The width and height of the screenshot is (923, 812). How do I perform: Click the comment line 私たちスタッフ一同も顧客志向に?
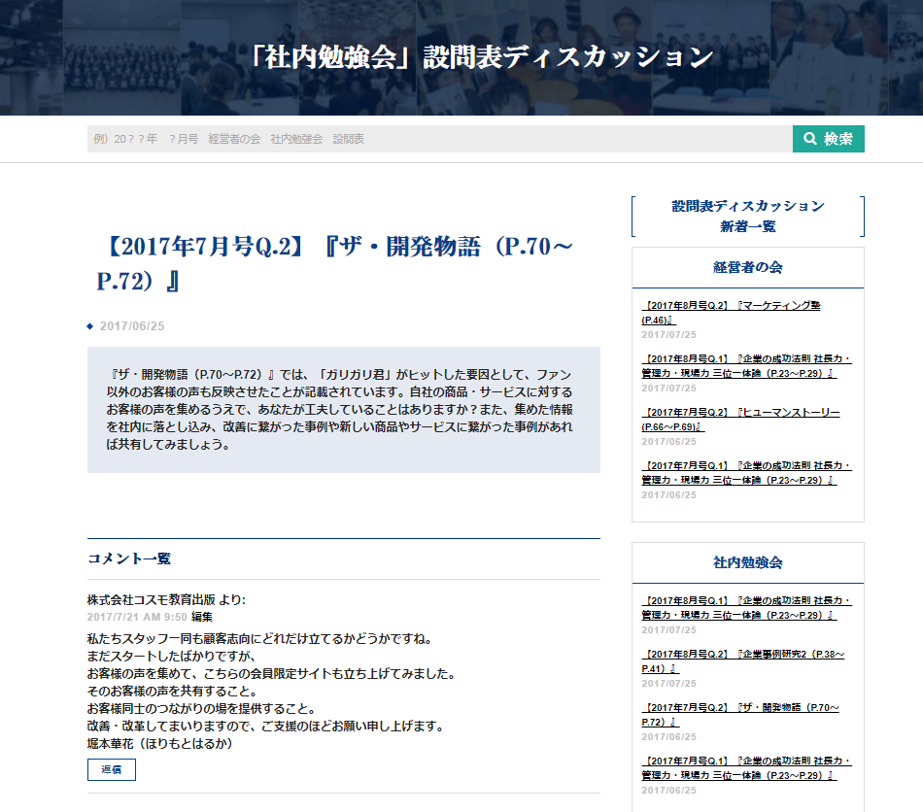[x=260, y=639]
